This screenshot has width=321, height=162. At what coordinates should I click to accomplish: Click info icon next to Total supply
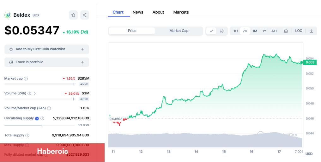[27, 135]
